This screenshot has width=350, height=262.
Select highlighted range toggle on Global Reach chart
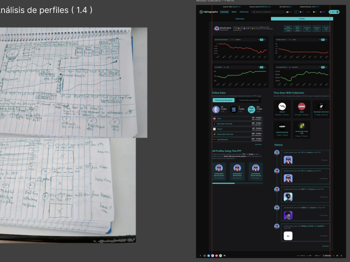pos(323,40)
